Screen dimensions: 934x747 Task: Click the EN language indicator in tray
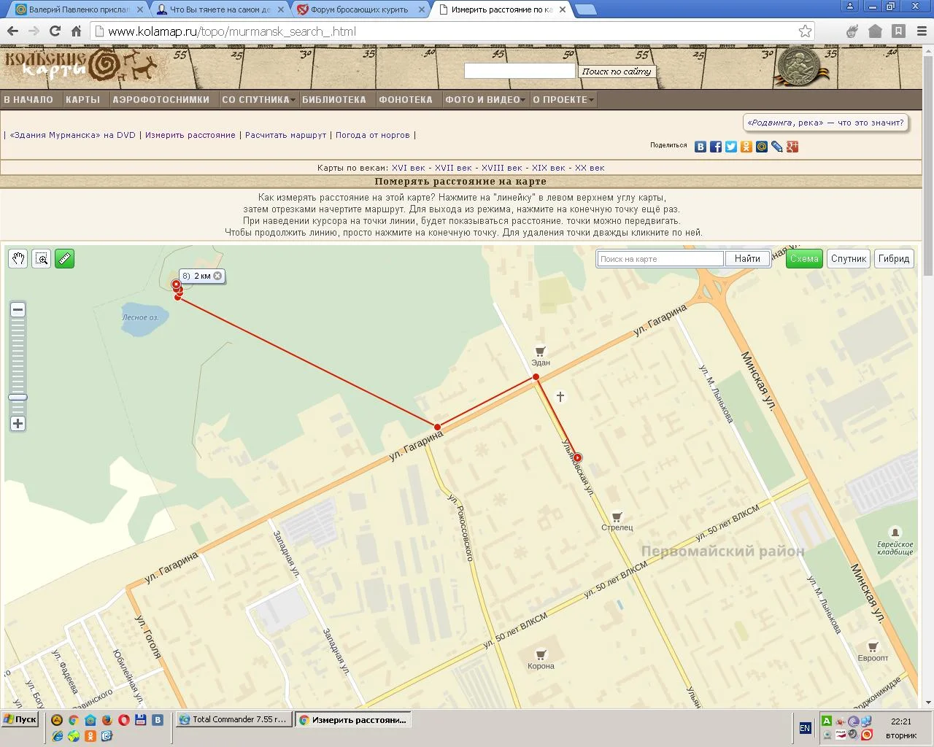coord(805,727)
